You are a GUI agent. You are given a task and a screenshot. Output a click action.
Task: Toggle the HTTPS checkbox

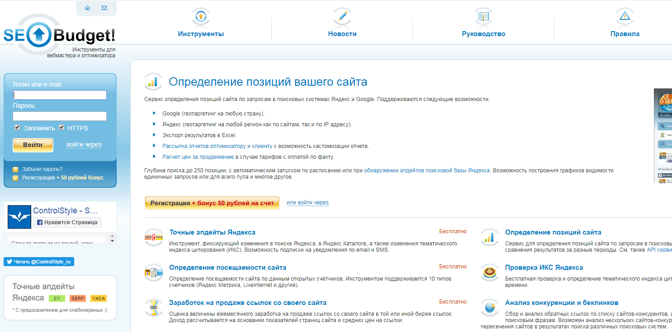pyautogui.click(x=62, y=128)
